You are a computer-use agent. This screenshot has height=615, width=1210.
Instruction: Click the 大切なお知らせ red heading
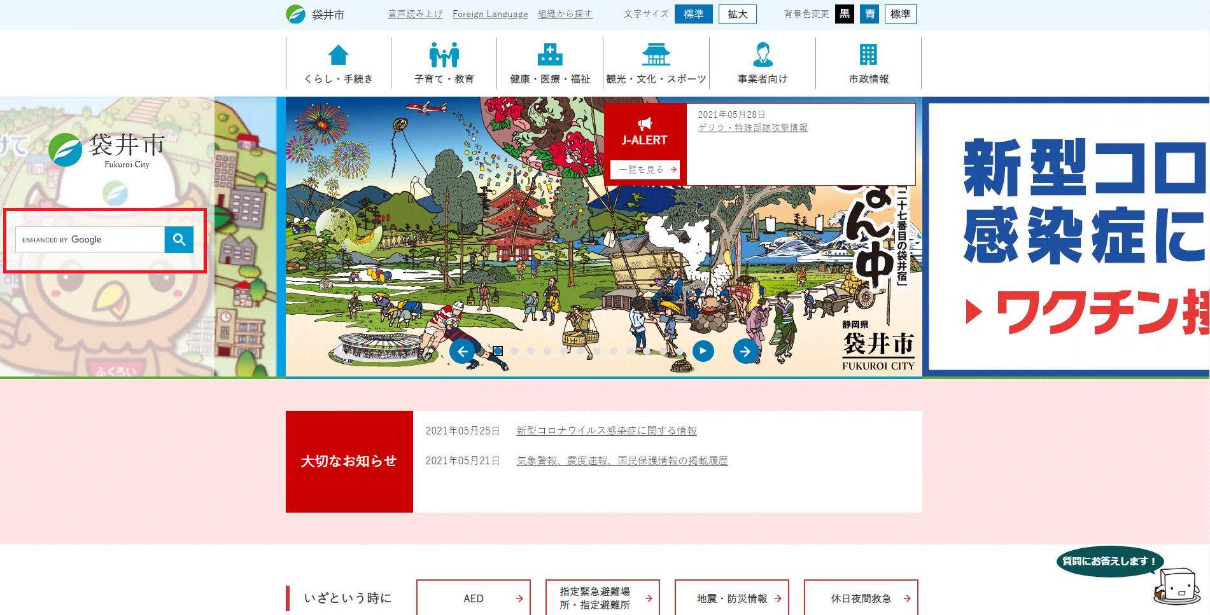coord(349,461)
